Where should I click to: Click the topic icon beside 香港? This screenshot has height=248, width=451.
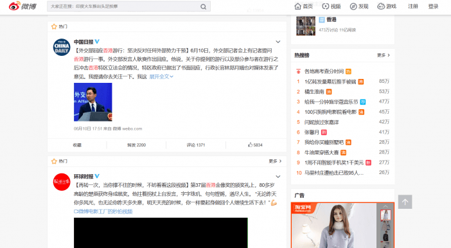click(x=322, y=19)
